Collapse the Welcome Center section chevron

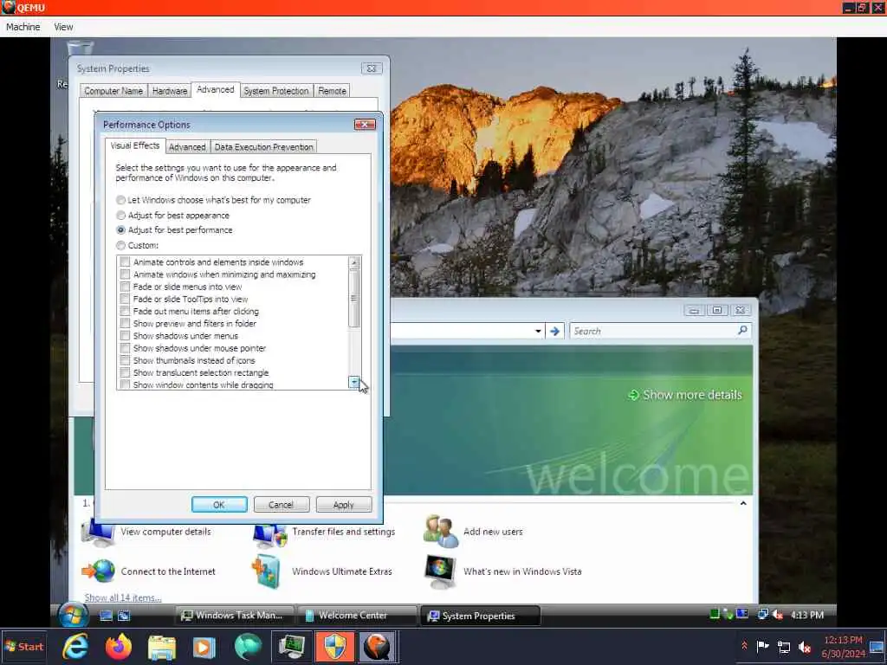[x=743, y=503]
